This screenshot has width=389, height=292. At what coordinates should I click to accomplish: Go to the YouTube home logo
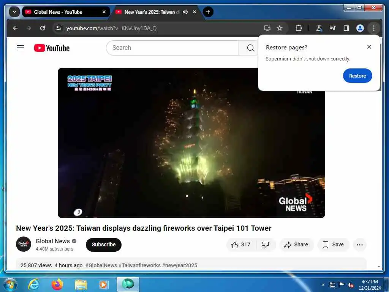coord(52,48)
